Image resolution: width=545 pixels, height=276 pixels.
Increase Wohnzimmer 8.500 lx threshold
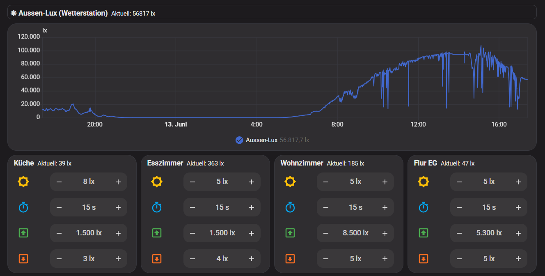pyautogui.click(x=385, y=233)
